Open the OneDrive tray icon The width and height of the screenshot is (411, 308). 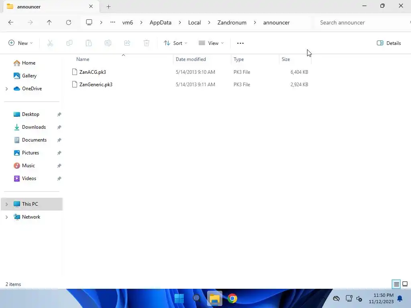tap(336, 298)
